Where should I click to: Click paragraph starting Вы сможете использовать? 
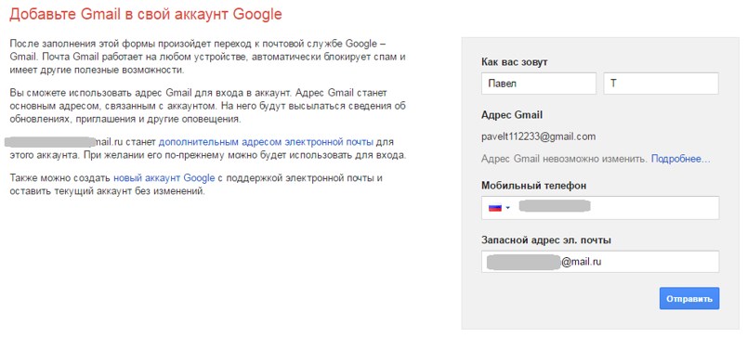coord(207,105)
